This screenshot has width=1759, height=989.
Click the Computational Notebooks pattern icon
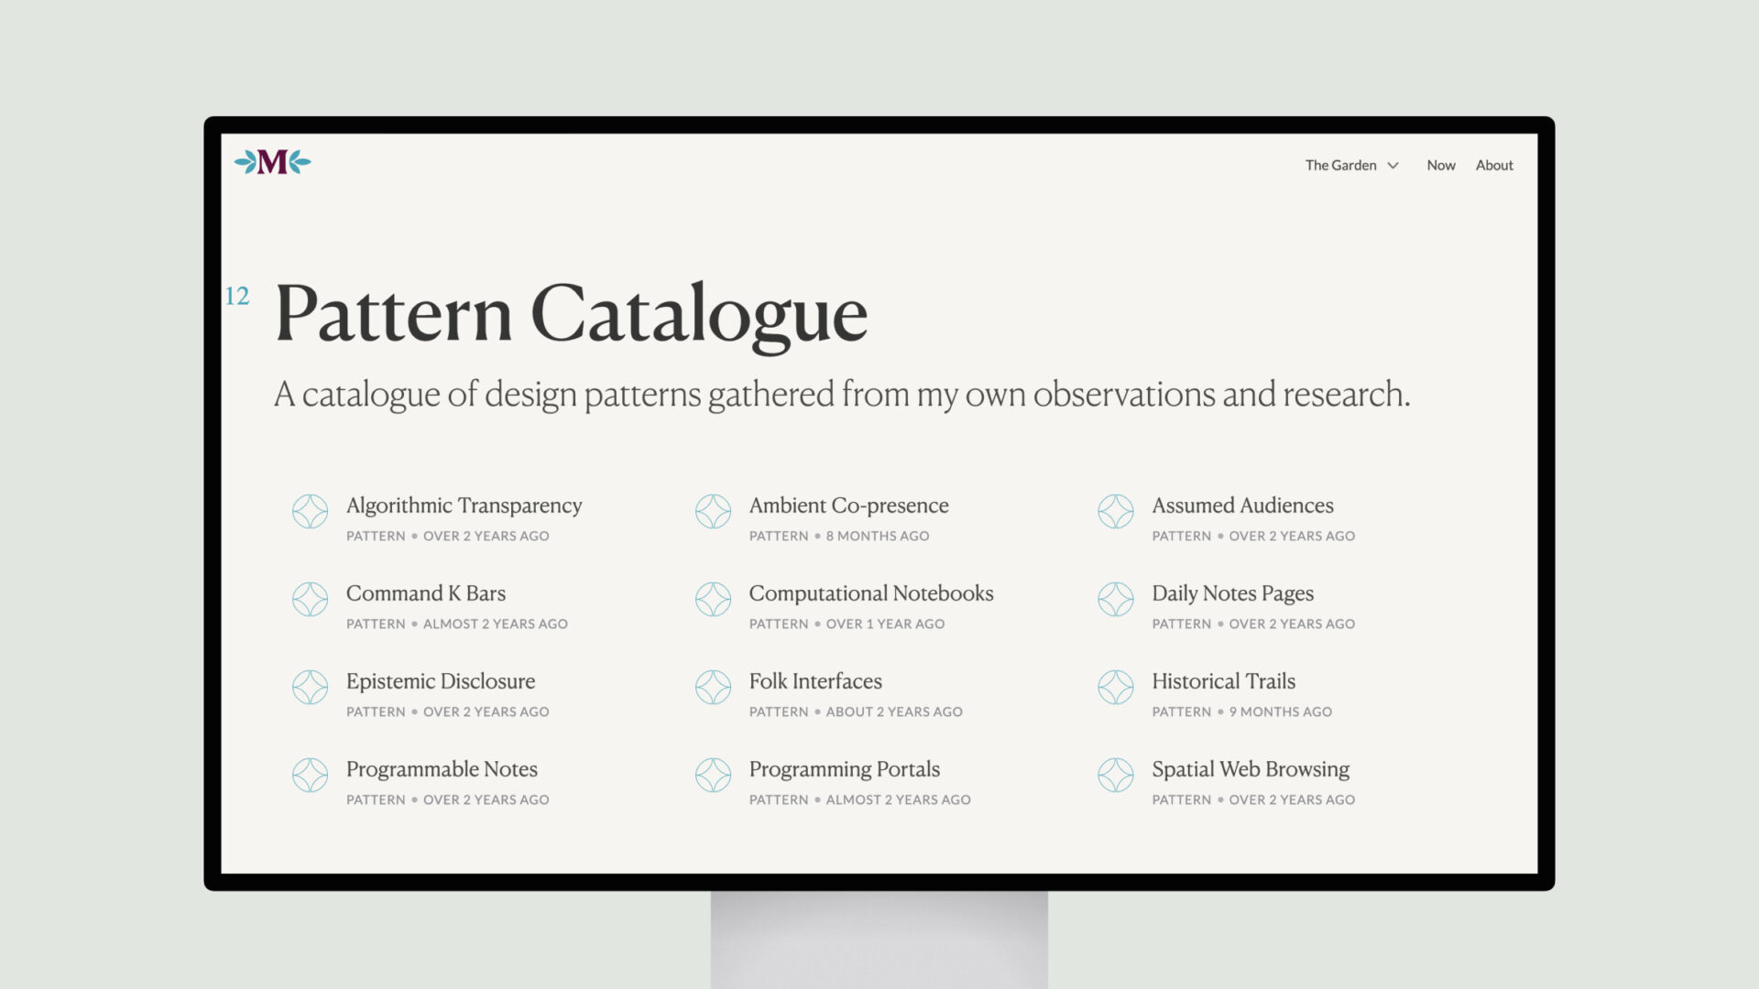713,599
